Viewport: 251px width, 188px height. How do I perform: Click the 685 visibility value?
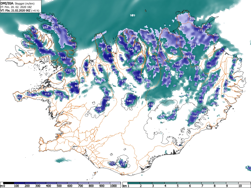[x=100, y=35]
